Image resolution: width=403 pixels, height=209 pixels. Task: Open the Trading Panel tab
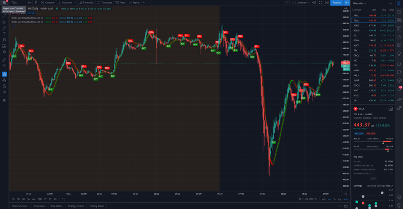pos(96,206)
